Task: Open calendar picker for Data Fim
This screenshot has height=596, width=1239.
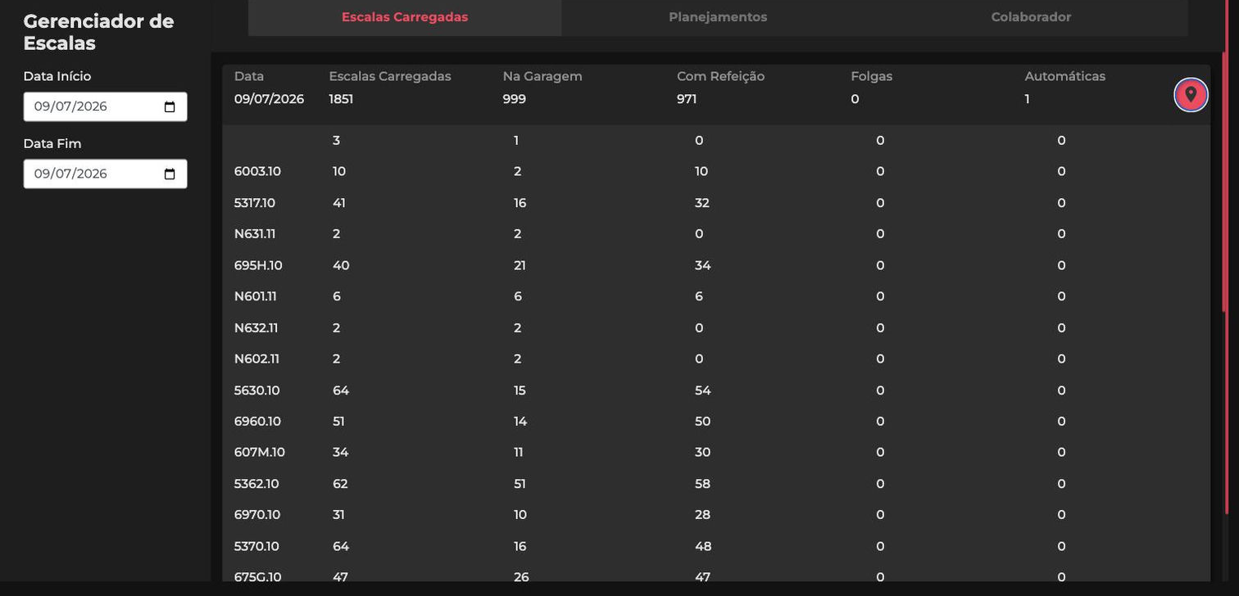Action: click(170, 174)
